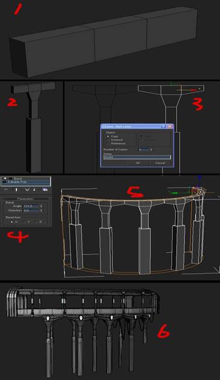Confirm the Clone Options dialog with OK
The image size is (220, 380).
tap(138, 163)
